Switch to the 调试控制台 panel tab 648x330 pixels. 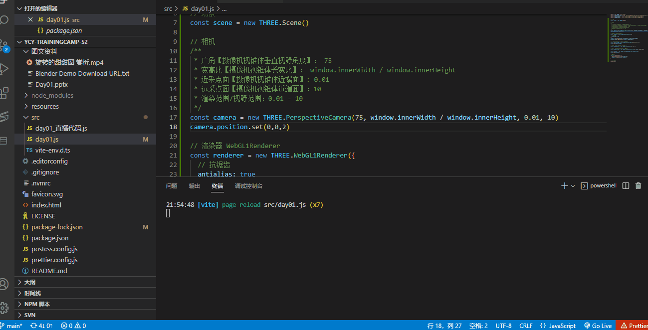point(248,186)
